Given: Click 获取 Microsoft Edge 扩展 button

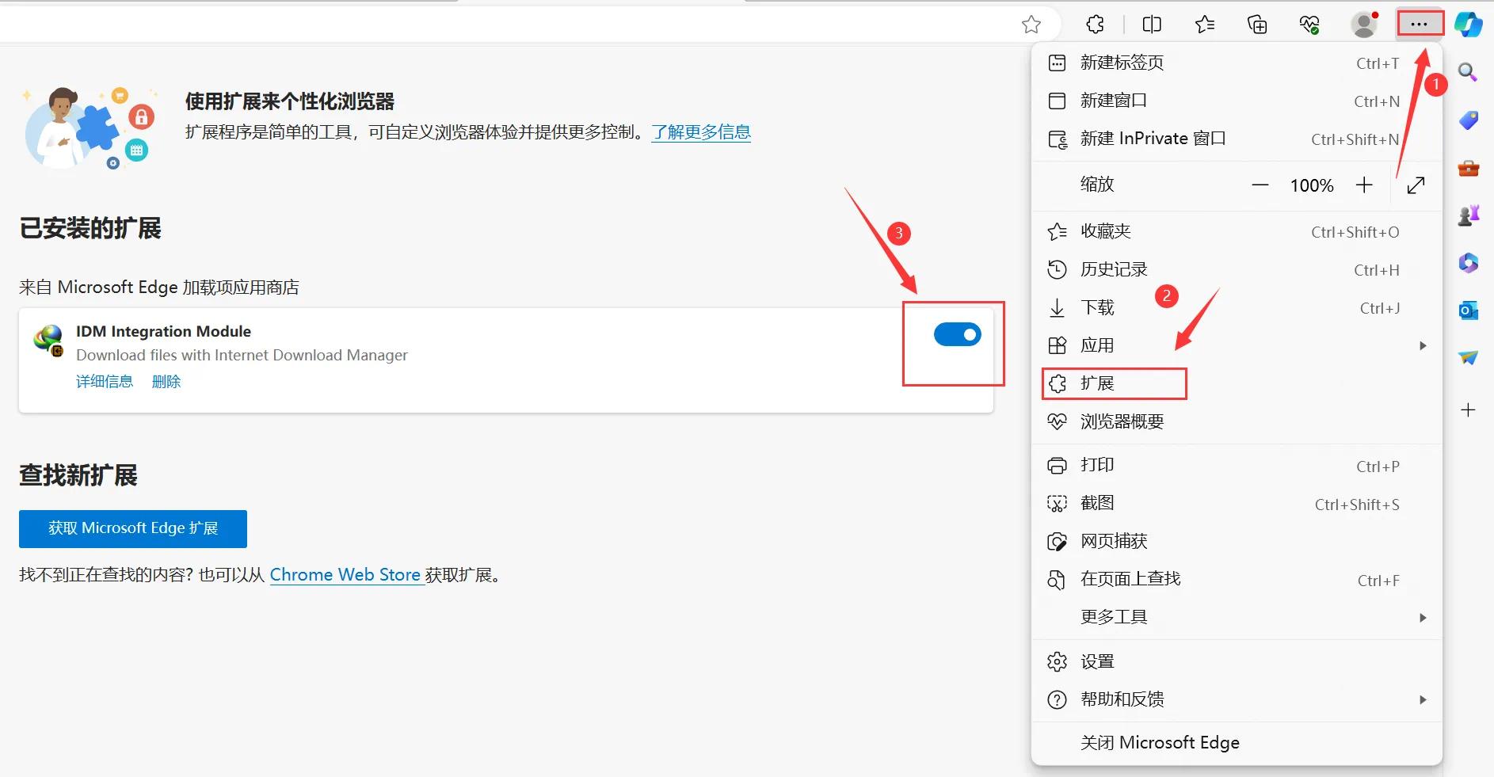Looking at the screenshot, I should click(133, 528).
